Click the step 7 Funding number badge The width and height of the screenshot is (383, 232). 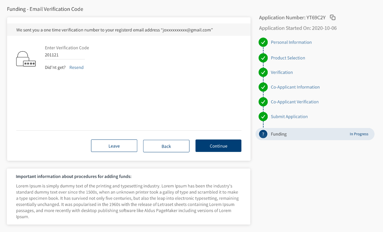[263, 134]
